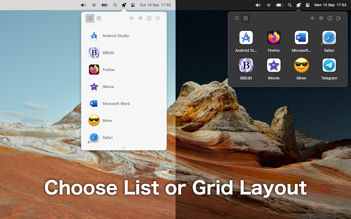Click the quit/exit icon in the dark panel
Screen dimensions: 351x219
[x=339, y=18]
